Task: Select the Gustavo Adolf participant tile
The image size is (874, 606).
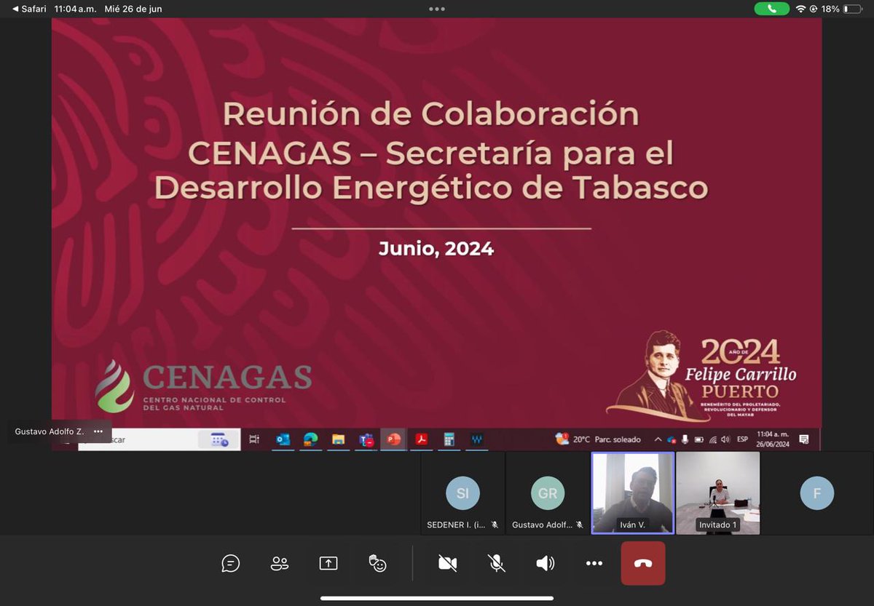Action: click(548, 493)
